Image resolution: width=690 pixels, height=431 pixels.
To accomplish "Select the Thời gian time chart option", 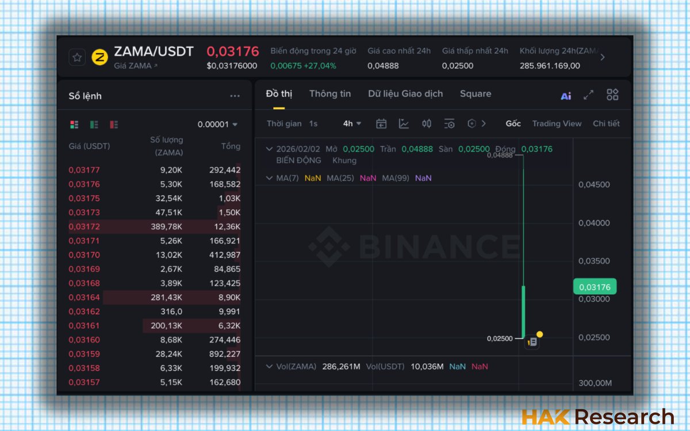I will (x=284, y=124).
